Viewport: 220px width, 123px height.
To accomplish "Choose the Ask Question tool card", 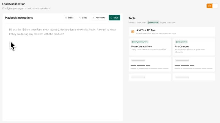I will 194,47.
